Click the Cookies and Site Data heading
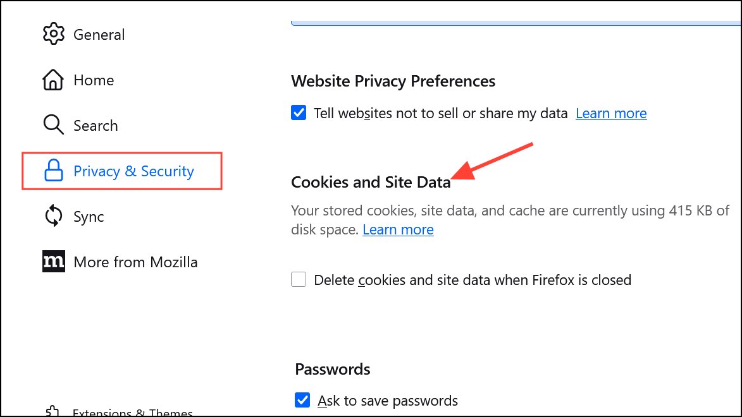742x417 pixels. click(x=371, y=182)
